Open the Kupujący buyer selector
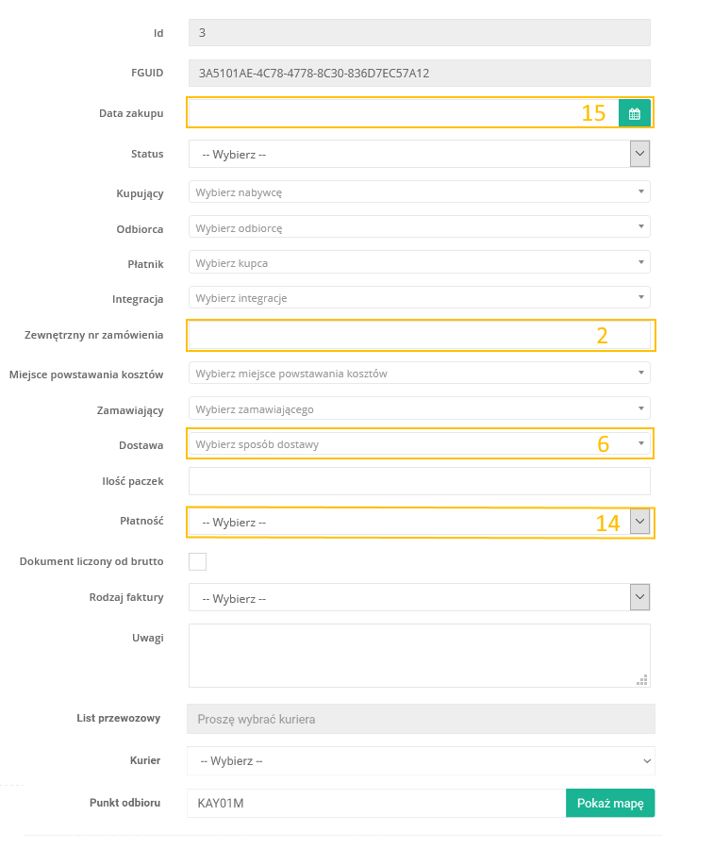Screen dimensions: 713x849 pyautogui.click(x=420, y=192)
